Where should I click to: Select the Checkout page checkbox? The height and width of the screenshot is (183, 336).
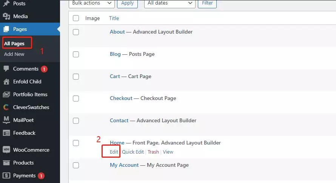(x=76, y=98)
